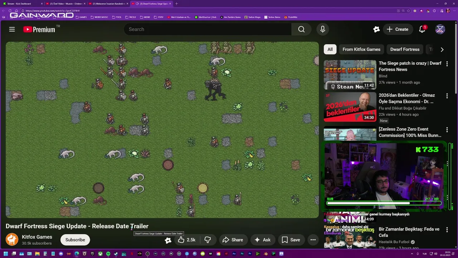Open Calculator from taskbar
This screenshot has height=258, width=458.
tap(45, 254)
